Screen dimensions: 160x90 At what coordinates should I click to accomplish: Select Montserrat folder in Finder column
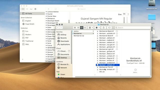(83, 33)
